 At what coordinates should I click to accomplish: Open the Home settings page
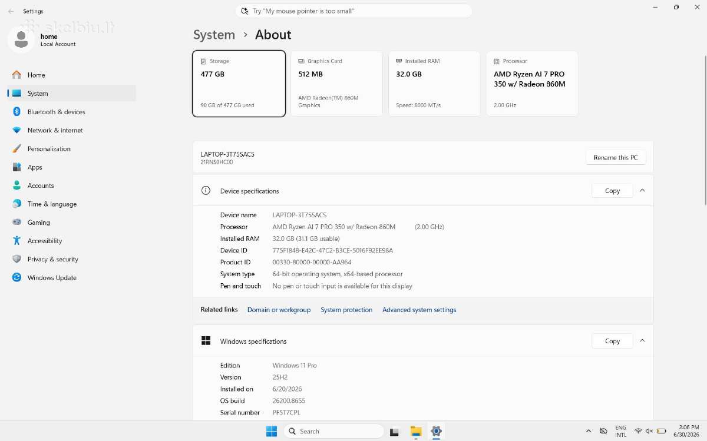(x=71, y=75)
